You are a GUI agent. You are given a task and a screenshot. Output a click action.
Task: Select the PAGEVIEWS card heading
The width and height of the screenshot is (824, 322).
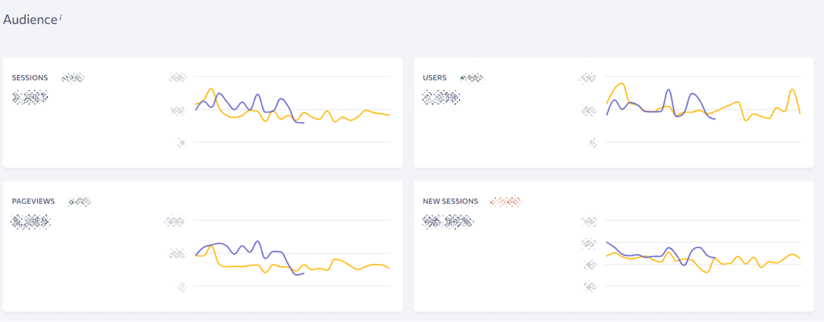point(33,201)
